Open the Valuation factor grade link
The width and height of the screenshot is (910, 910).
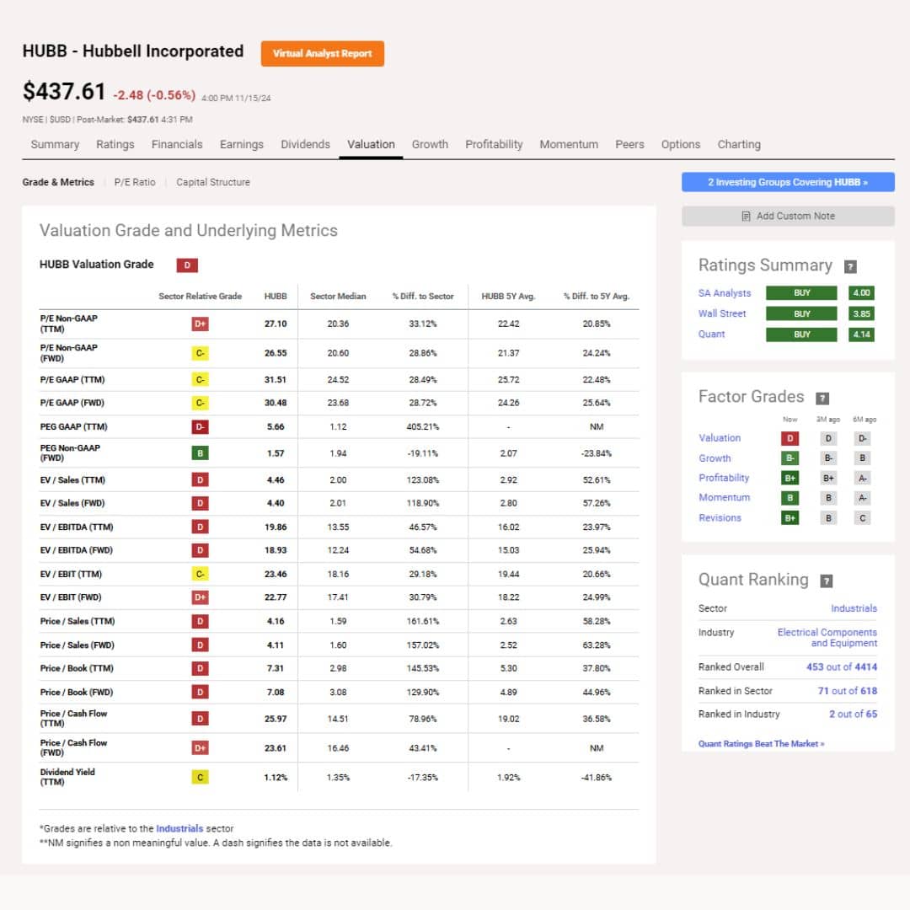click(720, 438)
